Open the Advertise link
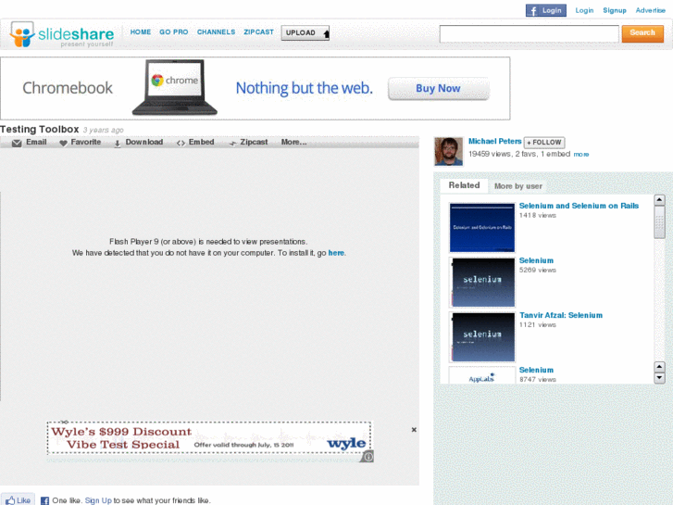 (x=650, y=10)
